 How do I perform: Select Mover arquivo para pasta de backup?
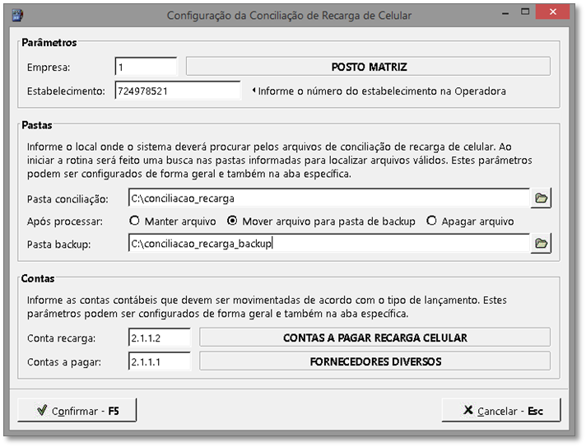coord(321,221)
